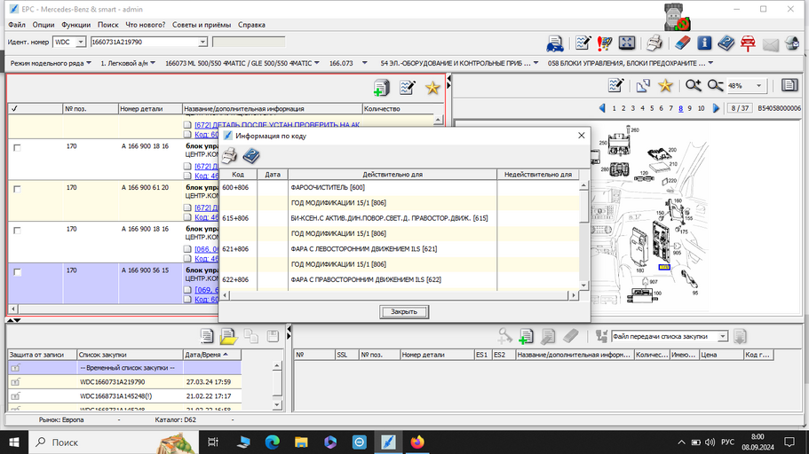The height and width of the screenshot is (454, 809).
Task: Open the vehicle data card icon
Action: point(555,43)
